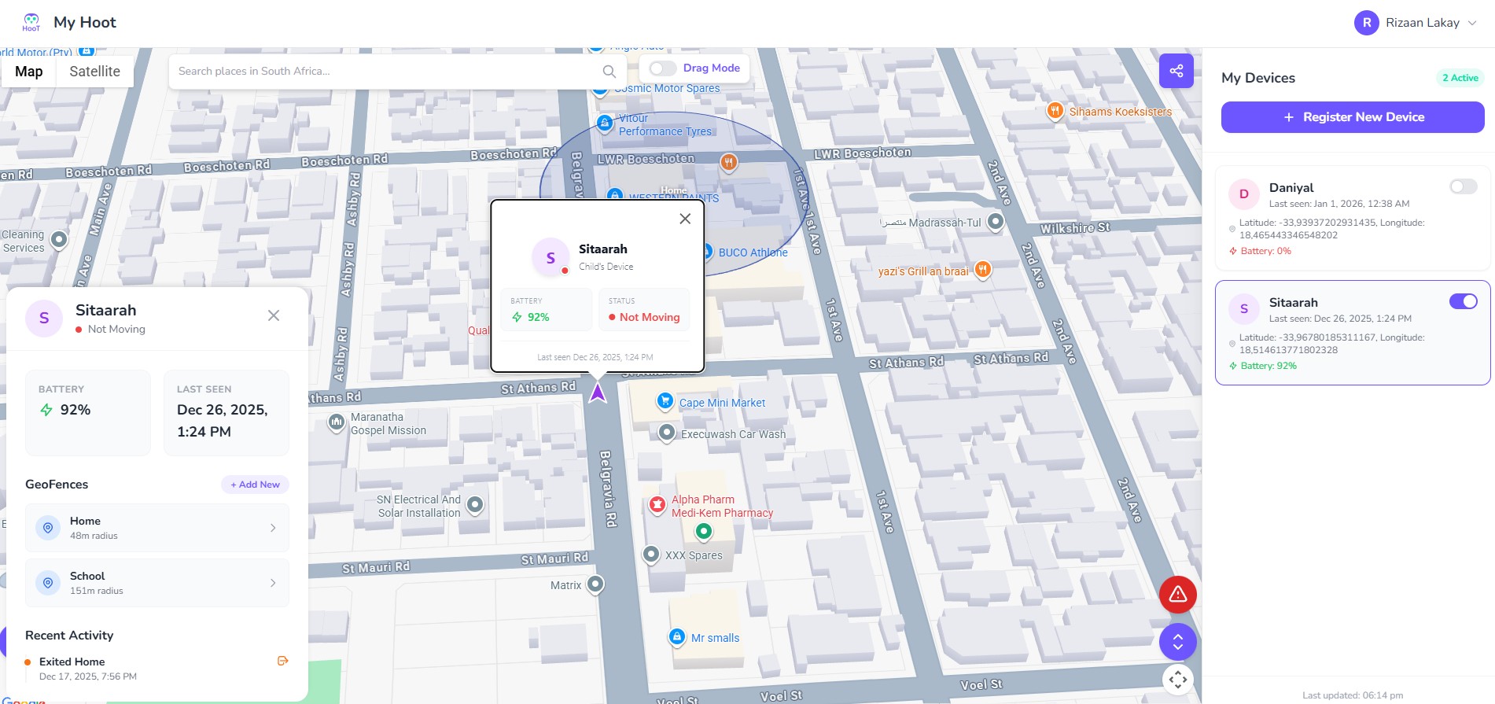Select the Map view tab
Viewport: 1495px width, 704px height.
tap(29, 72)
